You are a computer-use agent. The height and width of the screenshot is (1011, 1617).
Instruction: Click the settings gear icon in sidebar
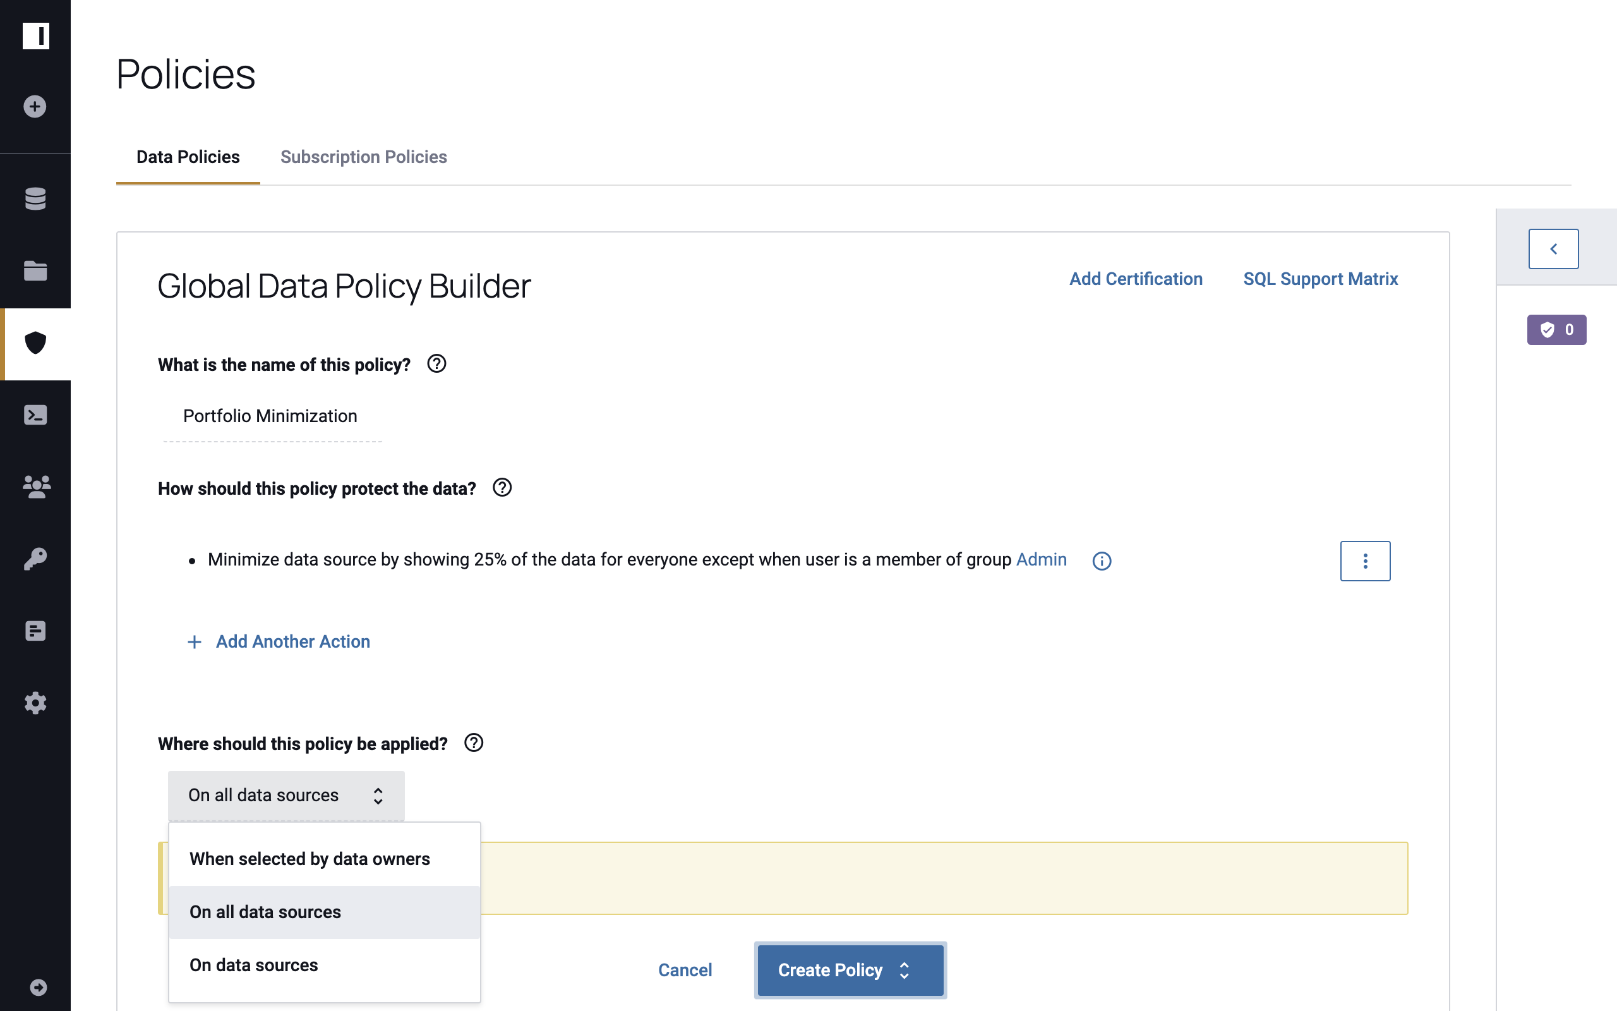coord(35,703)
